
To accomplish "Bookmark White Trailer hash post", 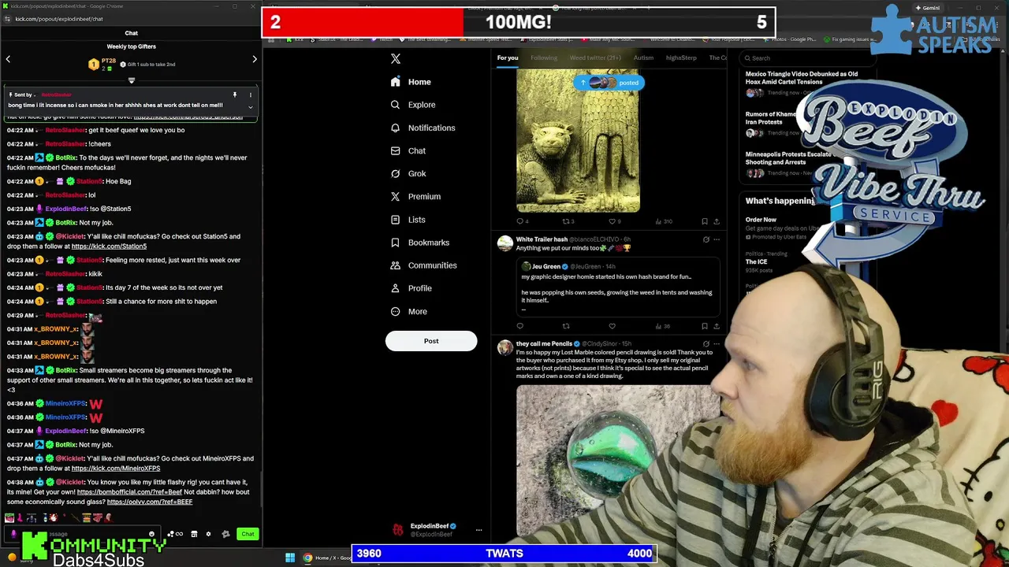I will tap(704, 326).
